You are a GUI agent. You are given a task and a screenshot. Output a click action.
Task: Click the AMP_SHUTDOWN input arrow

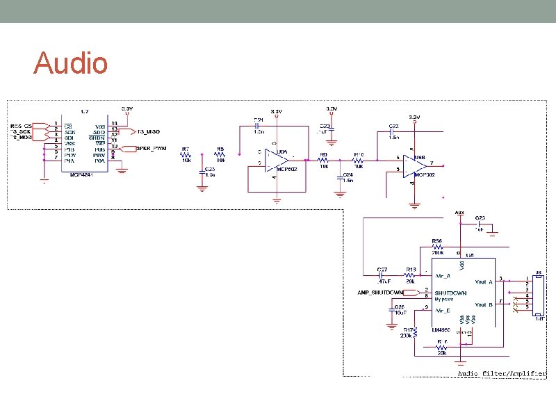411,293
